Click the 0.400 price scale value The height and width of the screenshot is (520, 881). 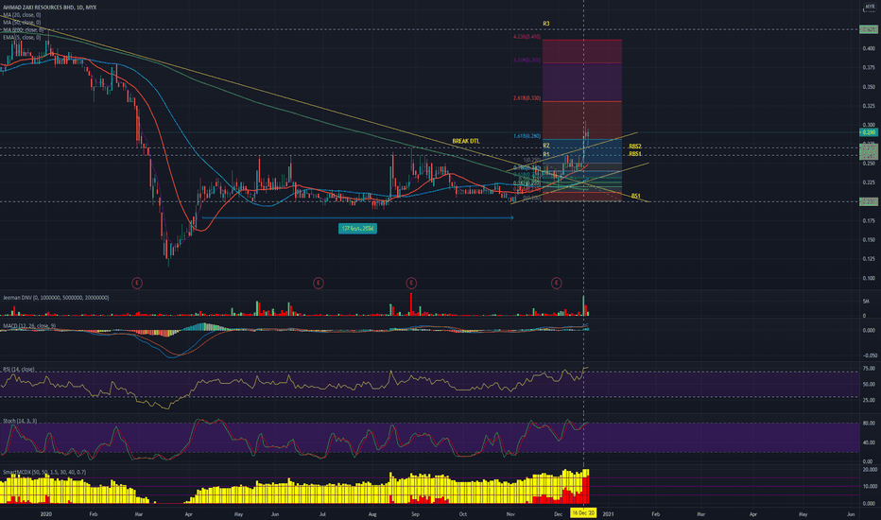(x=869, y=49)
